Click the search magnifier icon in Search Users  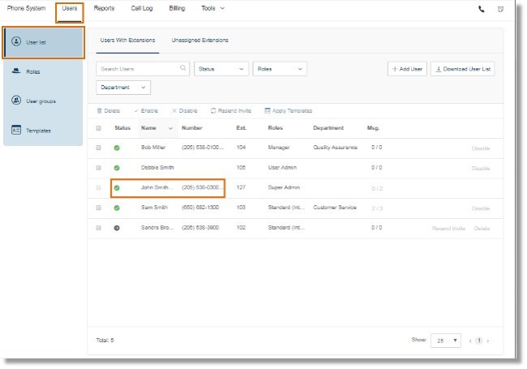(183, 68)
